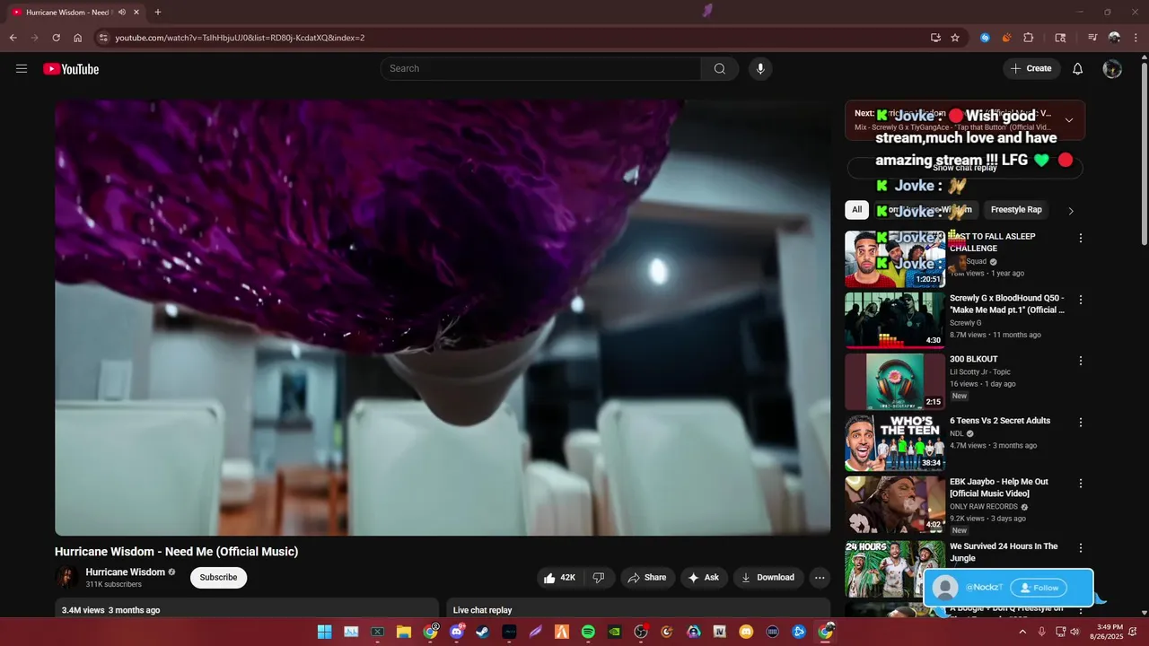Screen dimensions: 1149x646
Task: Open the Ask AI button
Action: (x=704, y=577)
